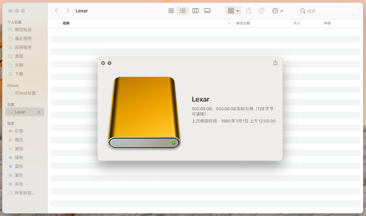Select the 黄色 tag
Screen dimensions: 366x216
[19, 149]
